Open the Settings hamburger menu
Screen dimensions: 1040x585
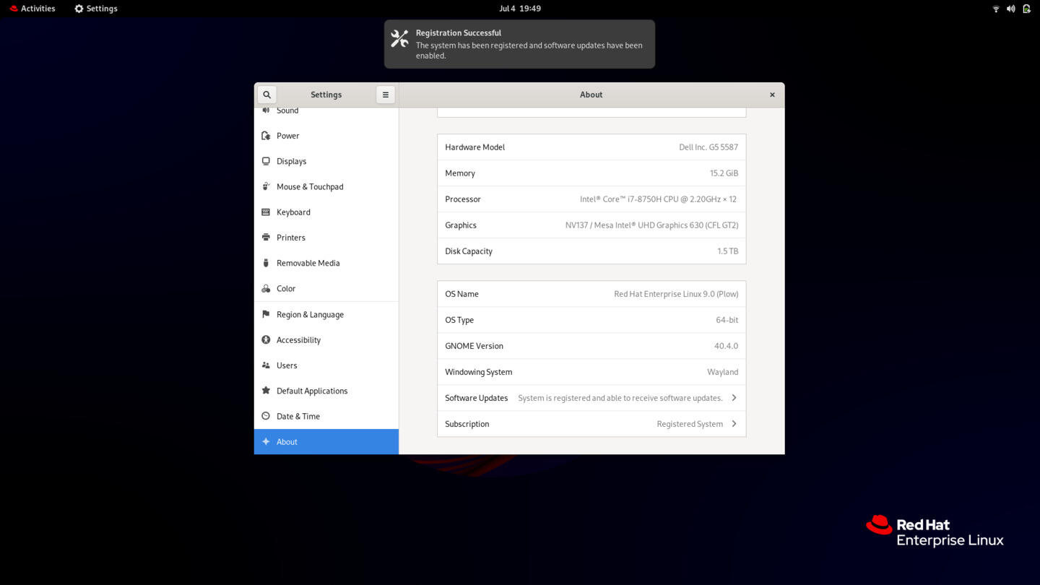386,95
